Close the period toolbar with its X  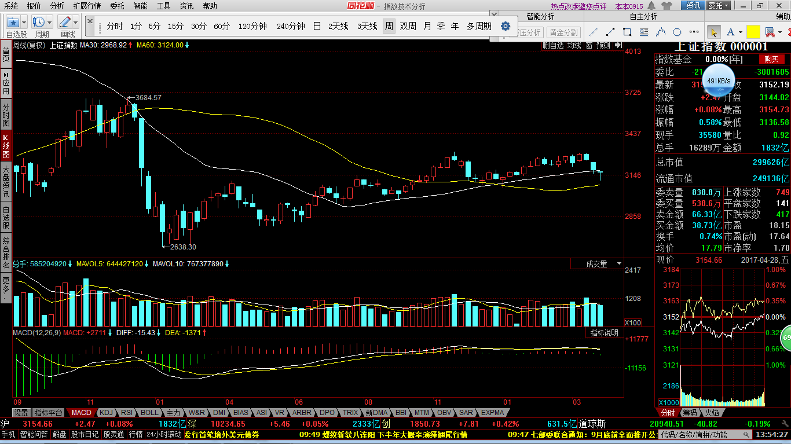pos(90,20)
